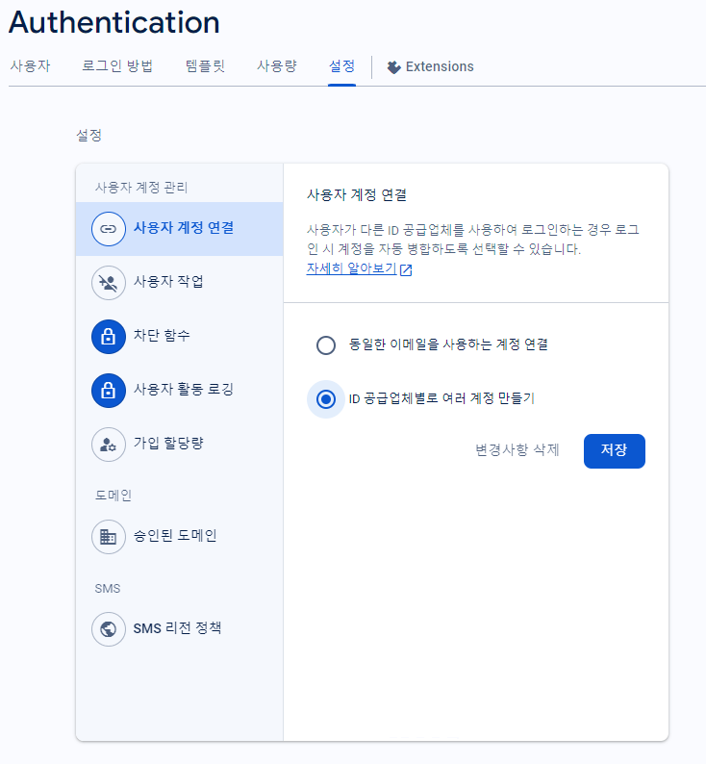Image resolution: width=706 pixels, height=764 pixels.
Task: Click the lock icon beside 차단 함수
Action: tap(108, 337)
